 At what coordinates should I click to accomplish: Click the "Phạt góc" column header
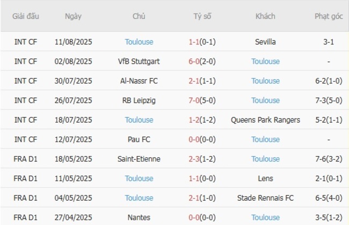pos(329,16)
